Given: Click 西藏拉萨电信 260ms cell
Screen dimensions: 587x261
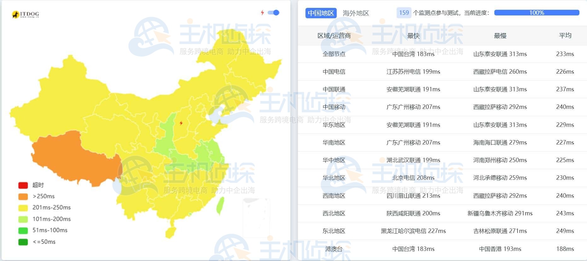Looking at the screenshot, I should (x=500, y=71).
